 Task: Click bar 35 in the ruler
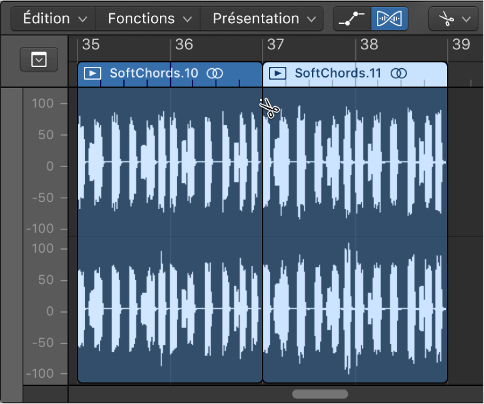[91, 45]
